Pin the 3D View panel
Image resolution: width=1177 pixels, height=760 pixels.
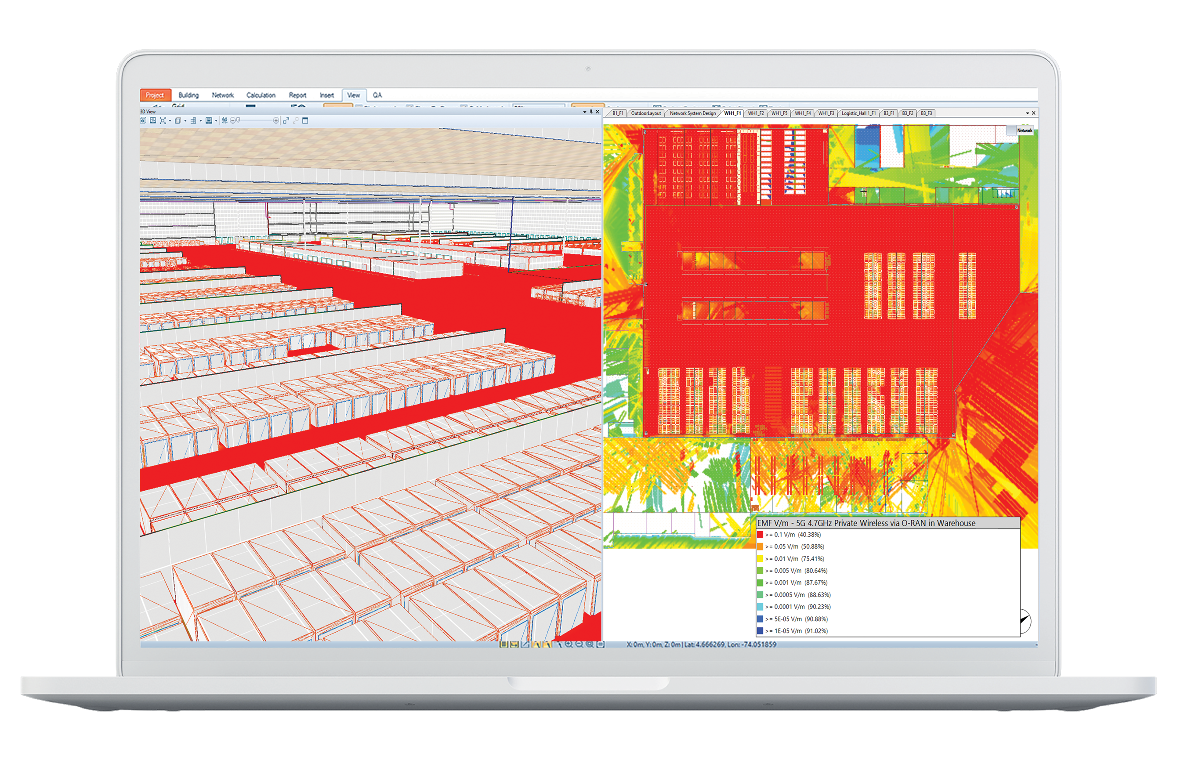click(591, 112)
